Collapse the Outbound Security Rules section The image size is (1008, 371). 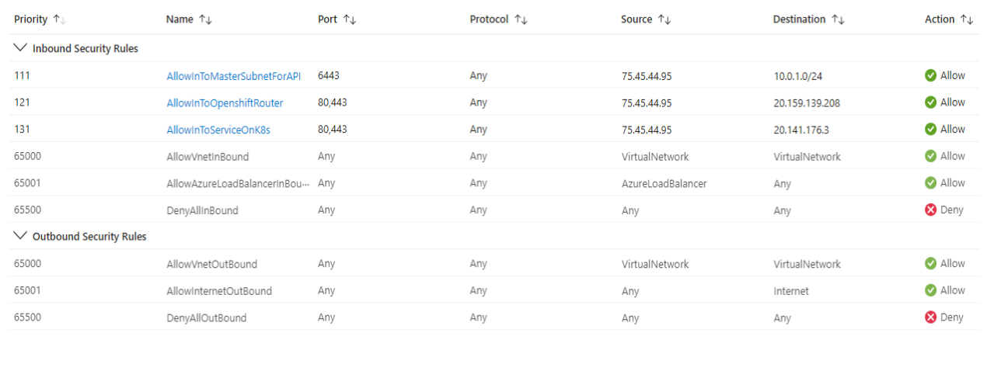coord(20,236)
